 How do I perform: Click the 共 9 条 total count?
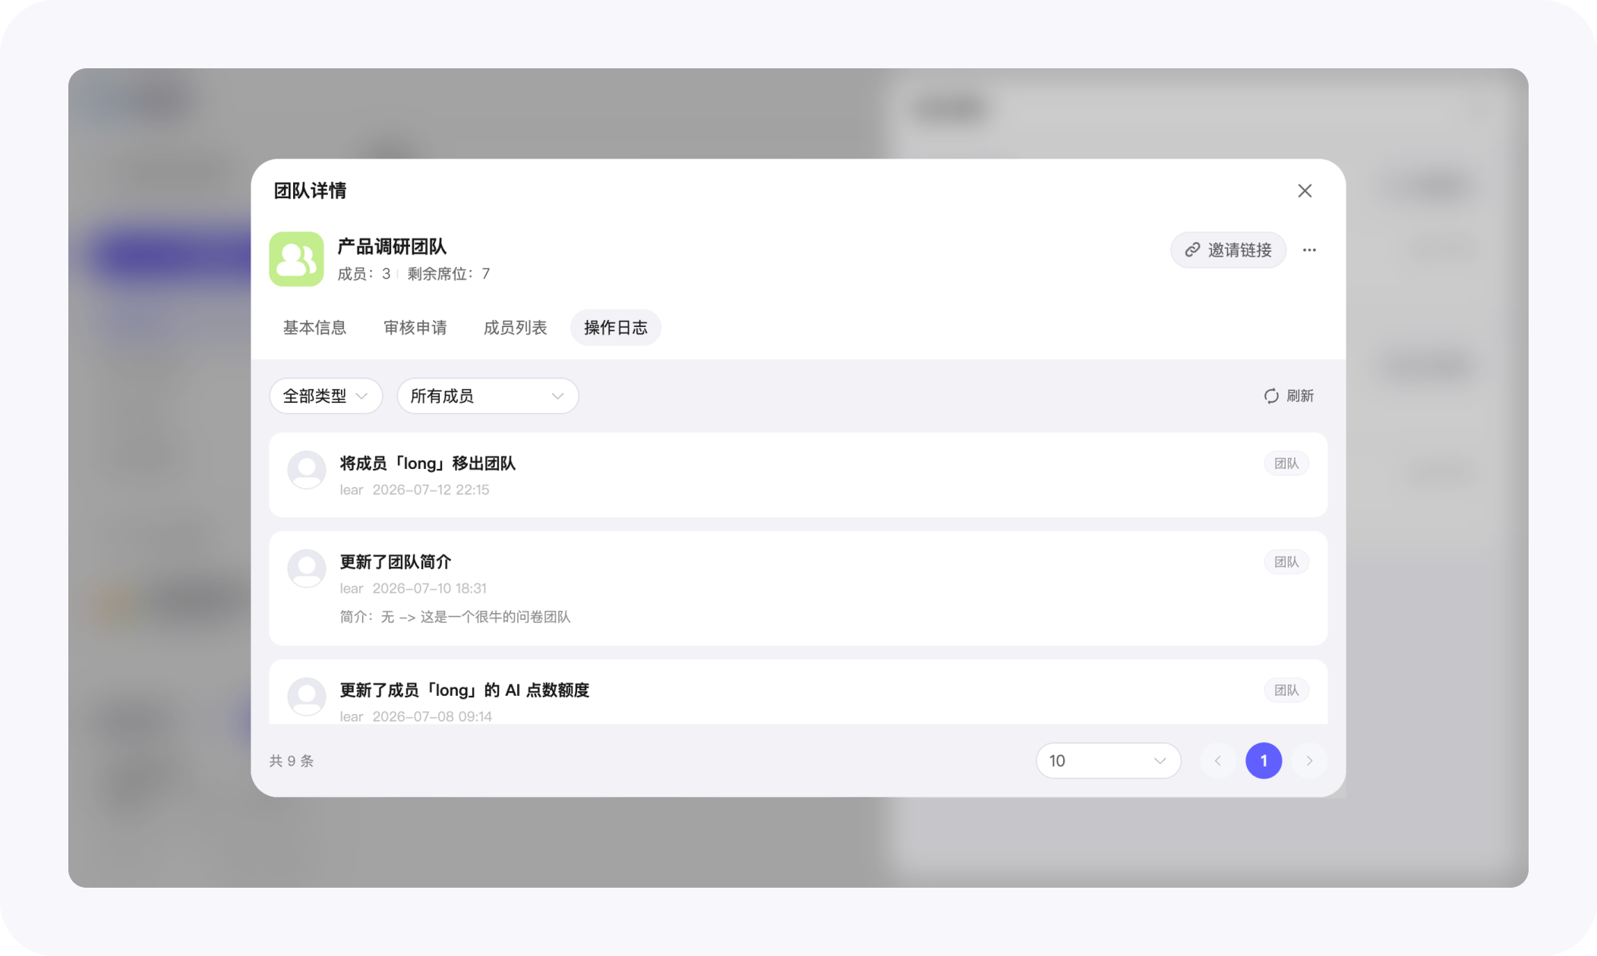tap(292, 761)
